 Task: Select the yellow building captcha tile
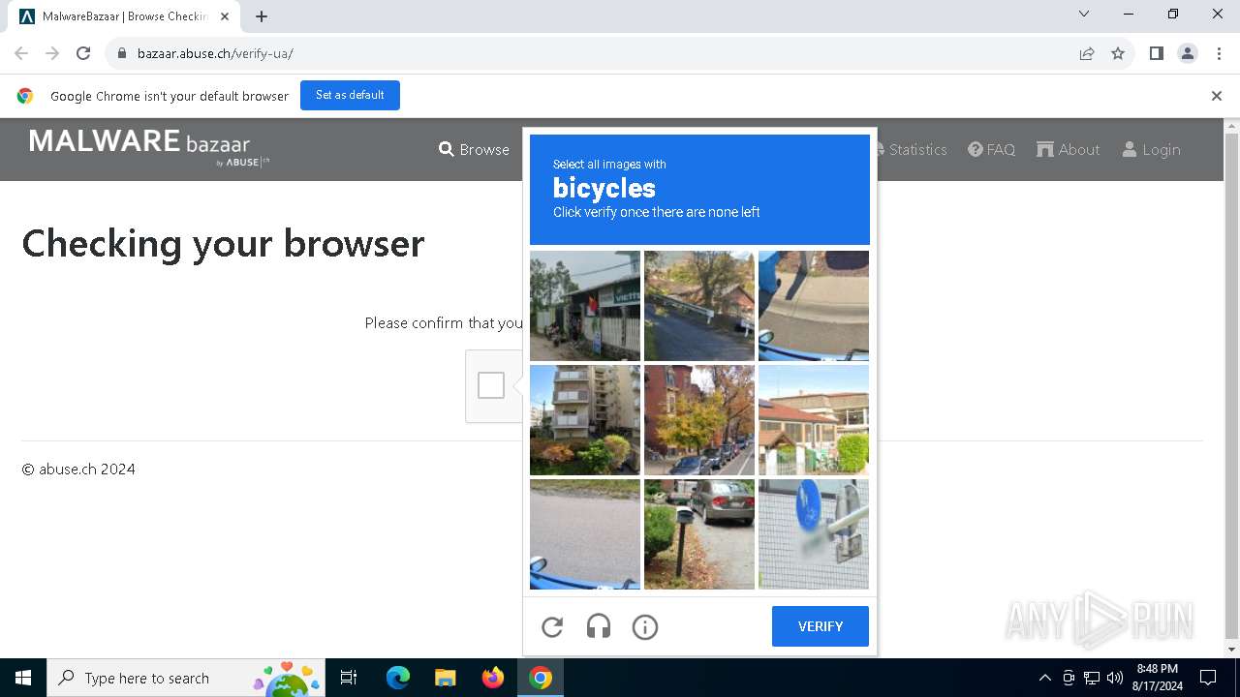pos(814,420)
